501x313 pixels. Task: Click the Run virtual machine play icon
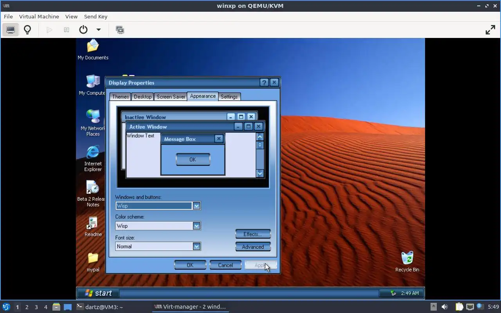(x=49, y=30)
